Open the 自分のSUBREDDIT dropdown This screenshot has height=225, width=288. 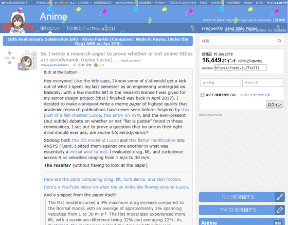click(x=14, y=3)
